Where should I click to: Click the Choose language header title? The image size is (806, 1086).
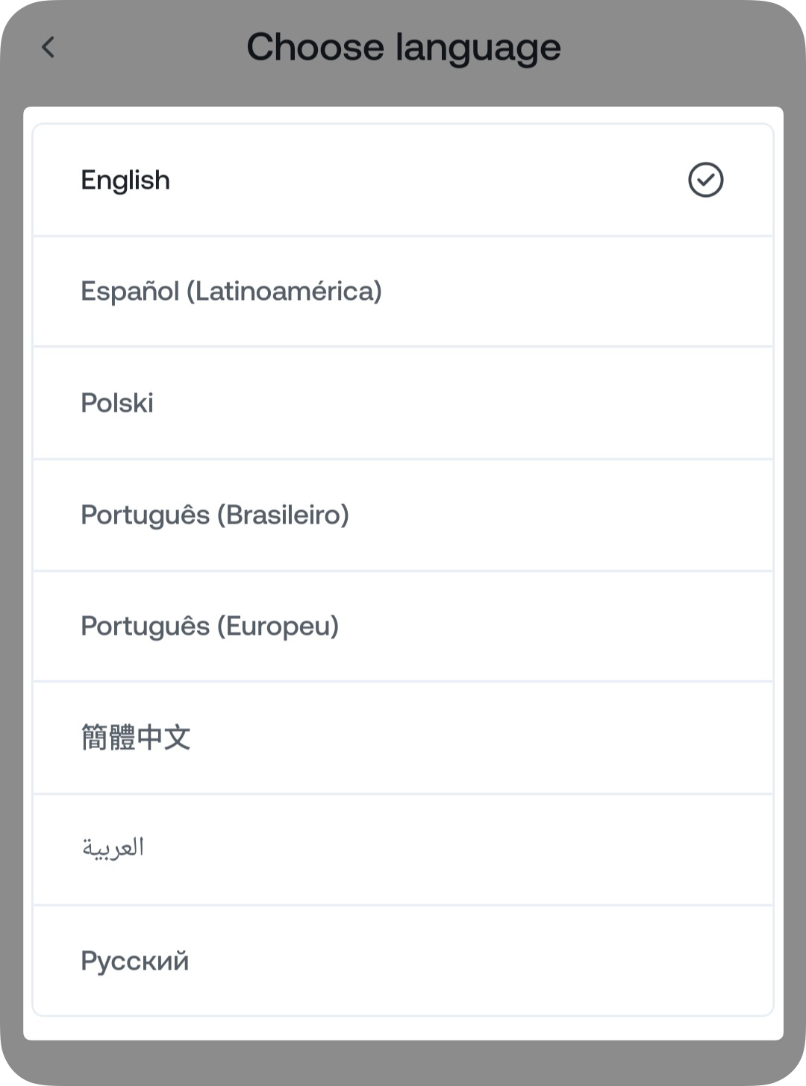(403, 48)
